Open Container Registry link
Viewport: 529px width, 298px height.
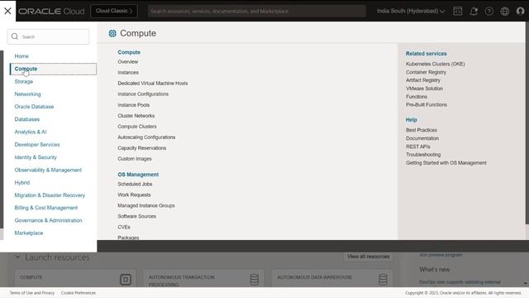point(426,72)
